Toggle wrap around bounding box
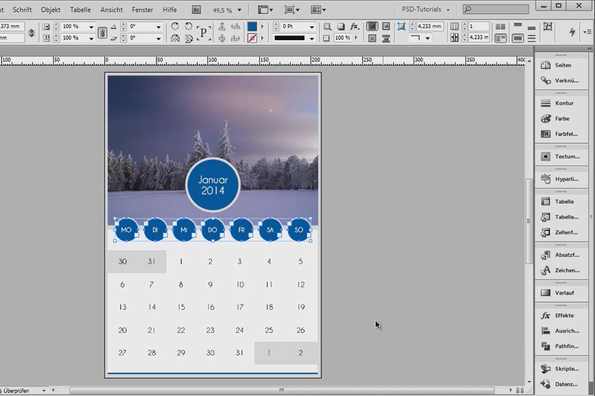Viewport: 595px width, 396px height. click(386, 27)
